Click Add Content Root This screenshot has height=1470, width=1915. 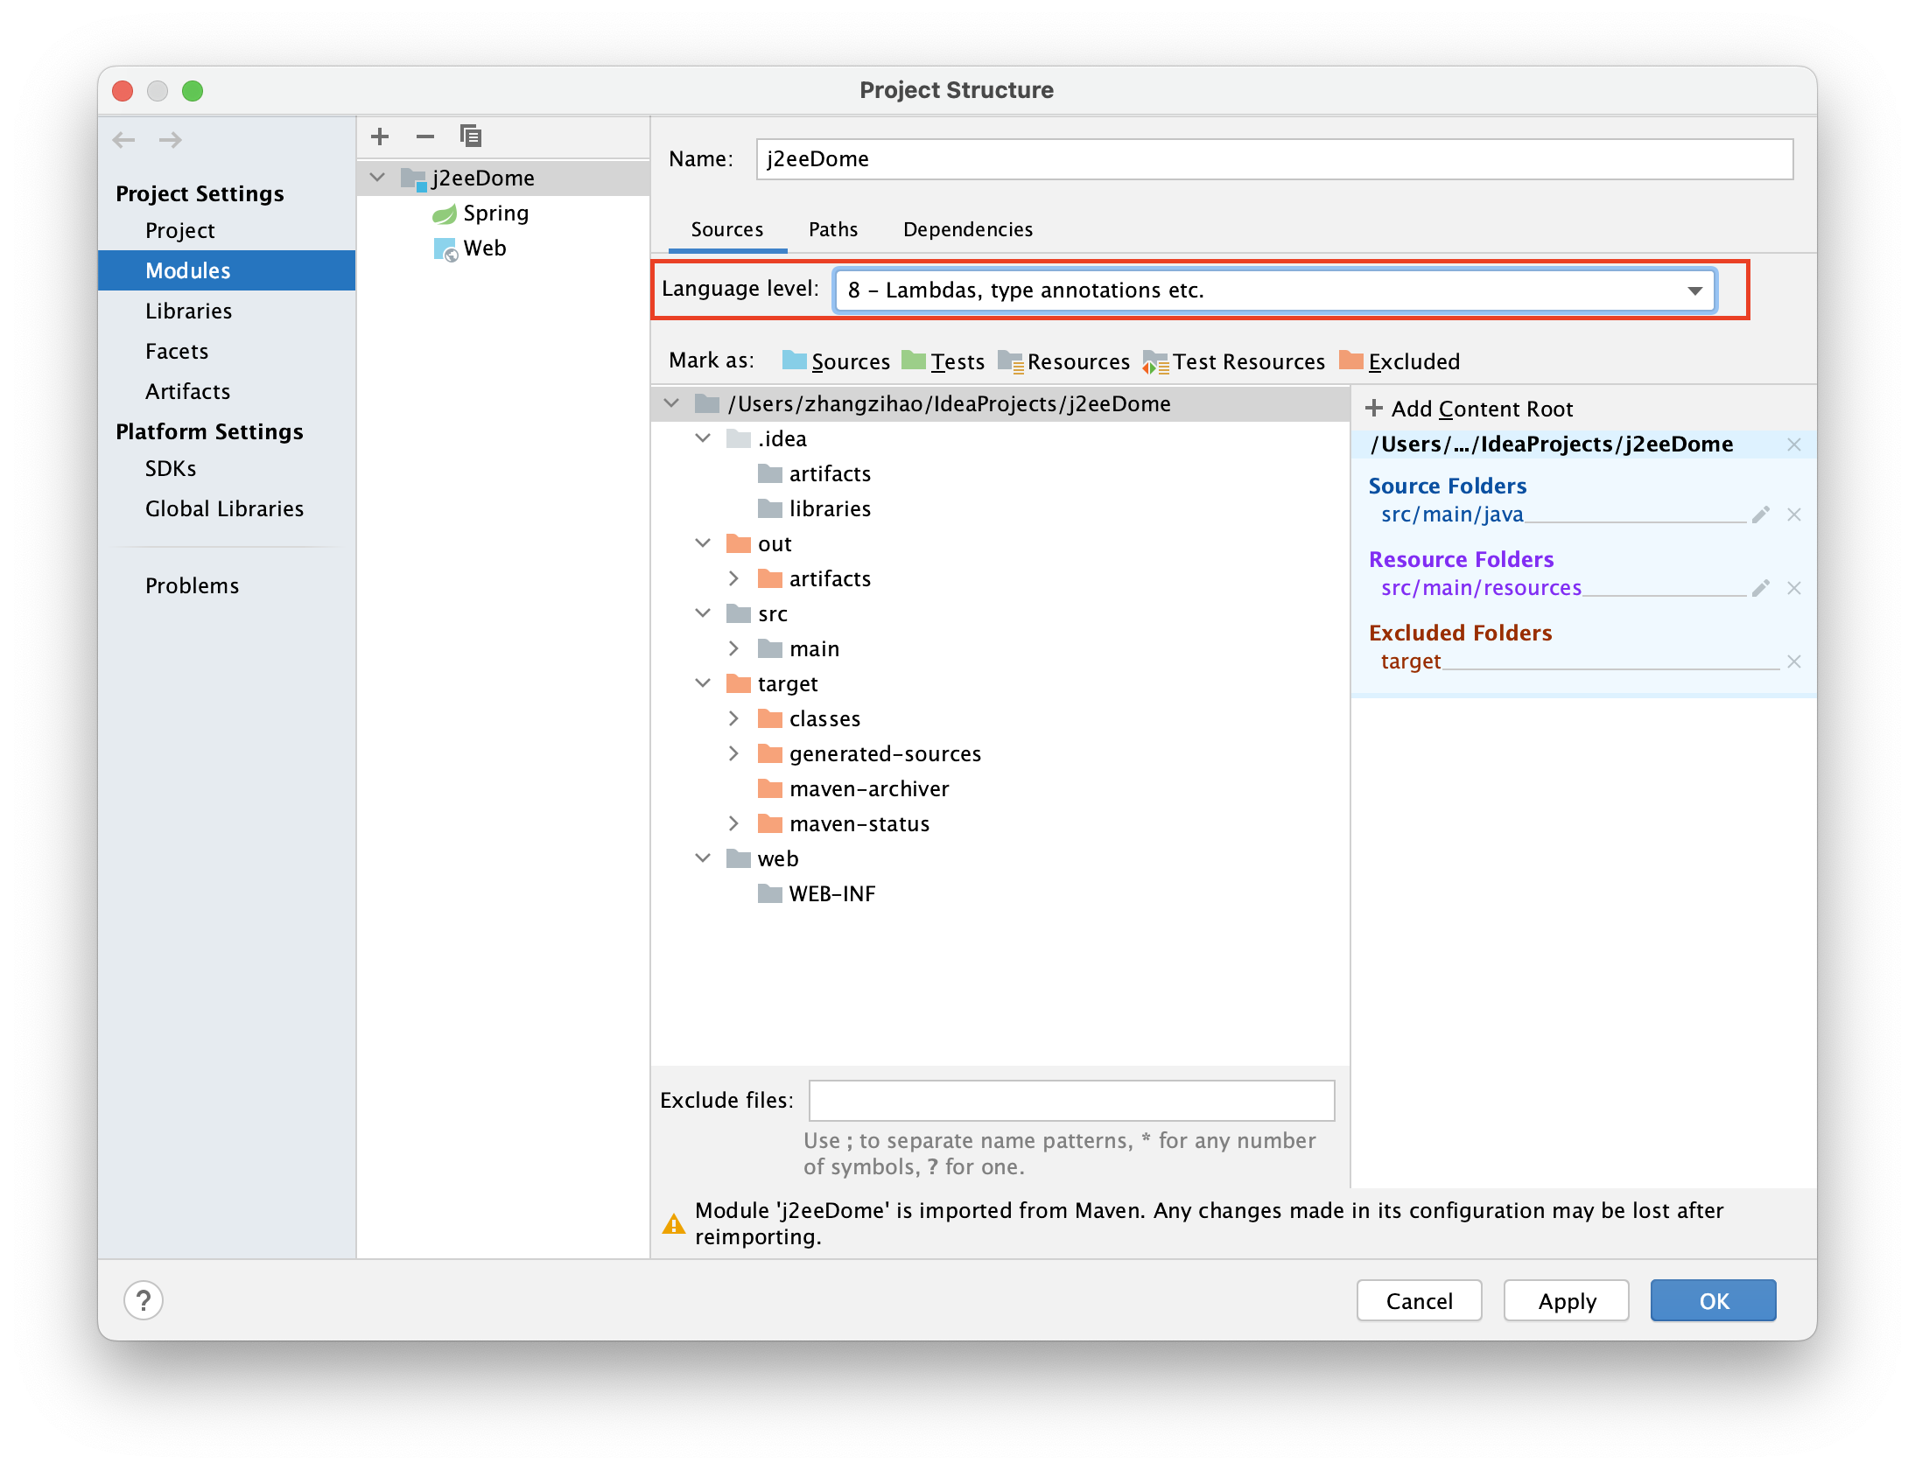[1470, 409]
